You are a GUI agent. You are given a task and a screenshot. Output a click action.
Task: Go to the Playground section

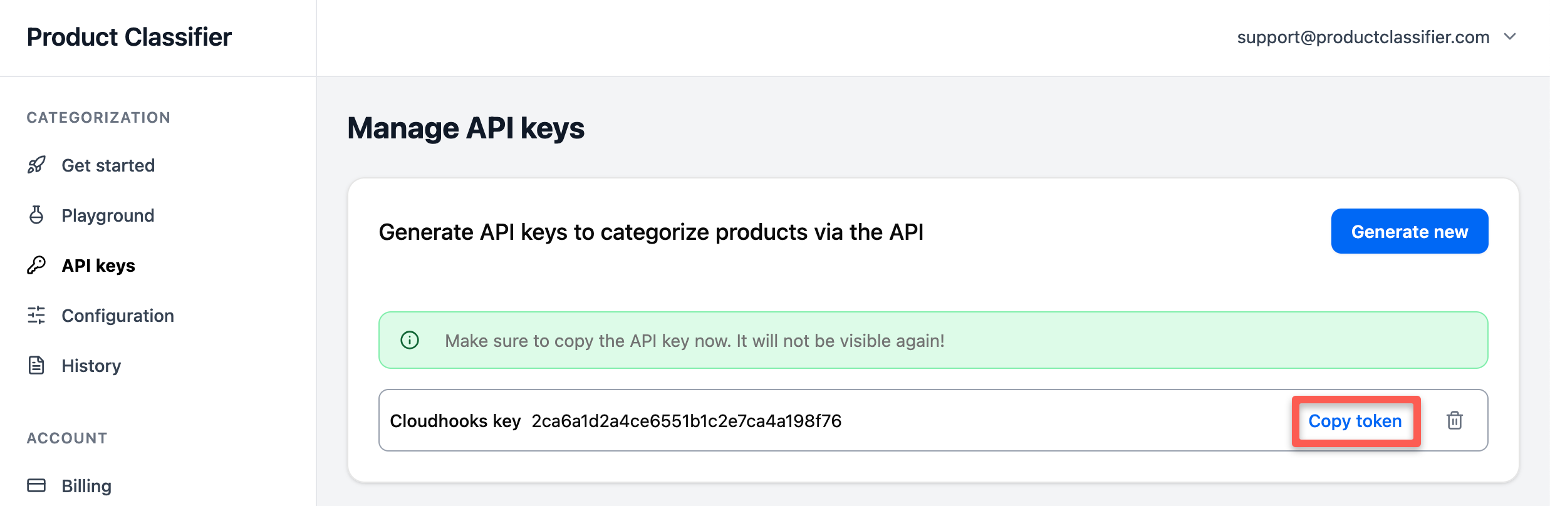pos(108,215)
